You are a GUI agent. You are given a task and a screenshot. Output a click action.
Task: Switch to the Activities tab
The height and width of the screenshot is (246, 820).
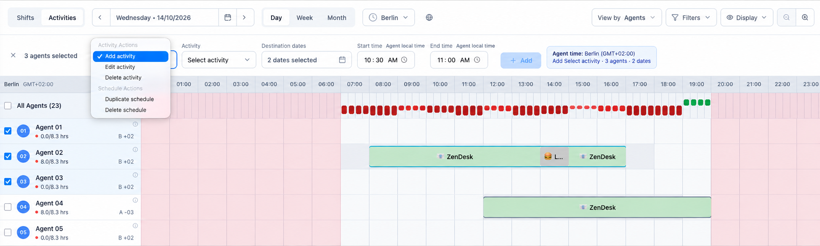[x=62, y=17]
